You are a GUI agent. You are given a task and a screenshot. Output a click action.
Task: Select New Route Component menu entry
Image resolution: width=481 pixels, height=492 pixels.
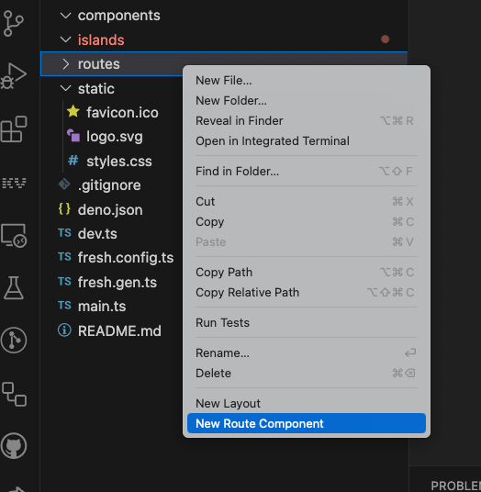tap(307, 423)
